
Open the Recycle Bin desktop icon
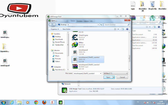(153, 5)
